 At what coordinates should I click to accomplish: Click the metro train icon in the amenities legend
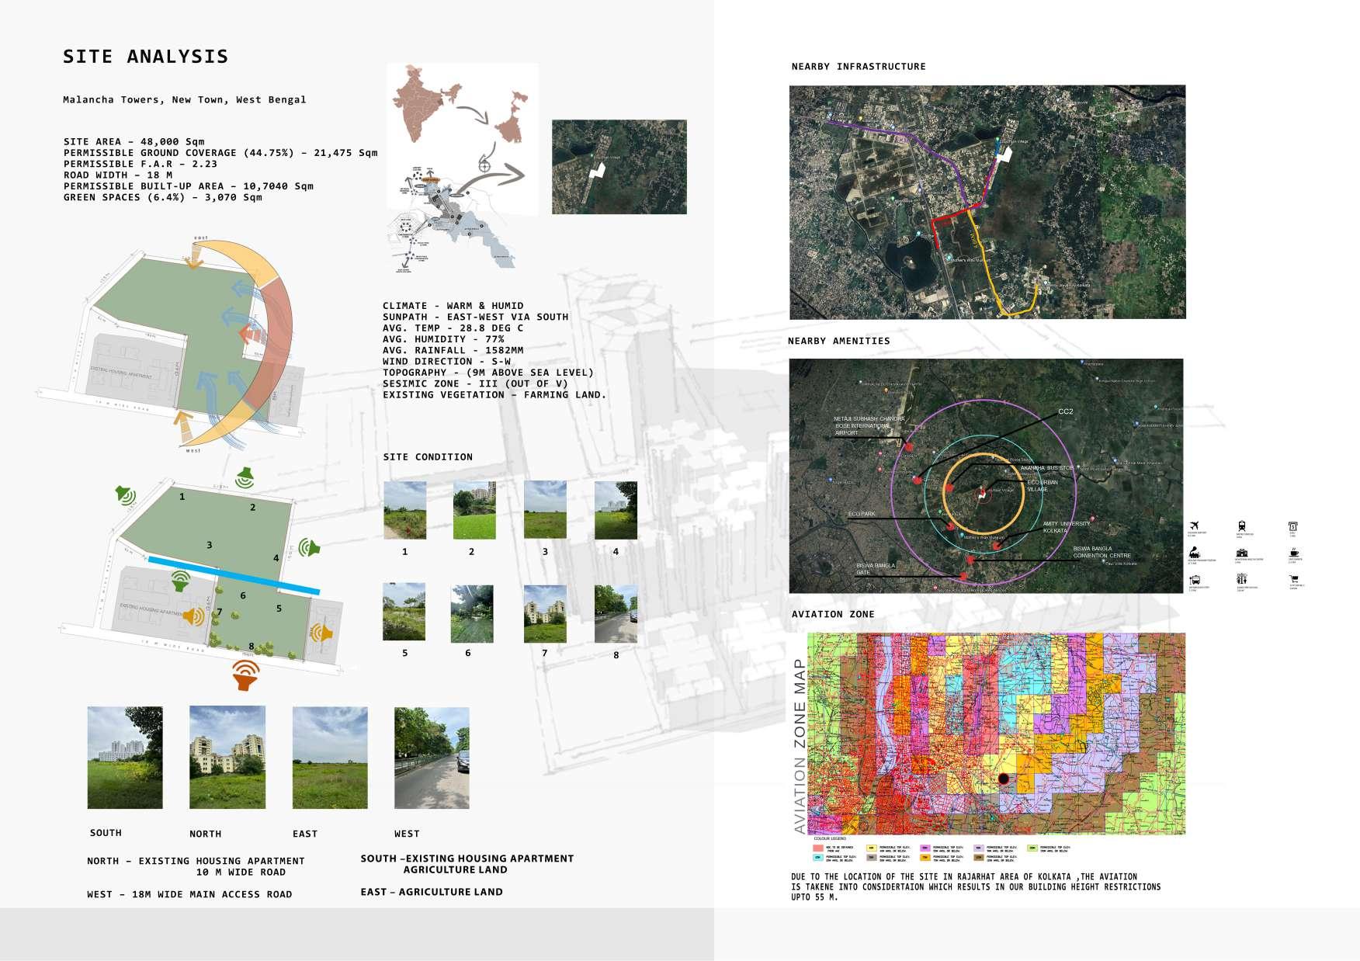click(1242, 526)
